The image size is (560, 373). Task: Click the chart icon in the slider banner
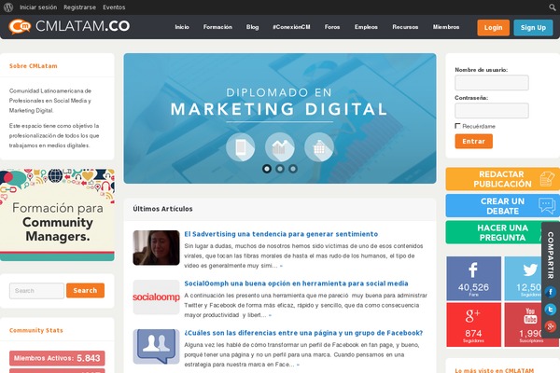coord(280,147)
